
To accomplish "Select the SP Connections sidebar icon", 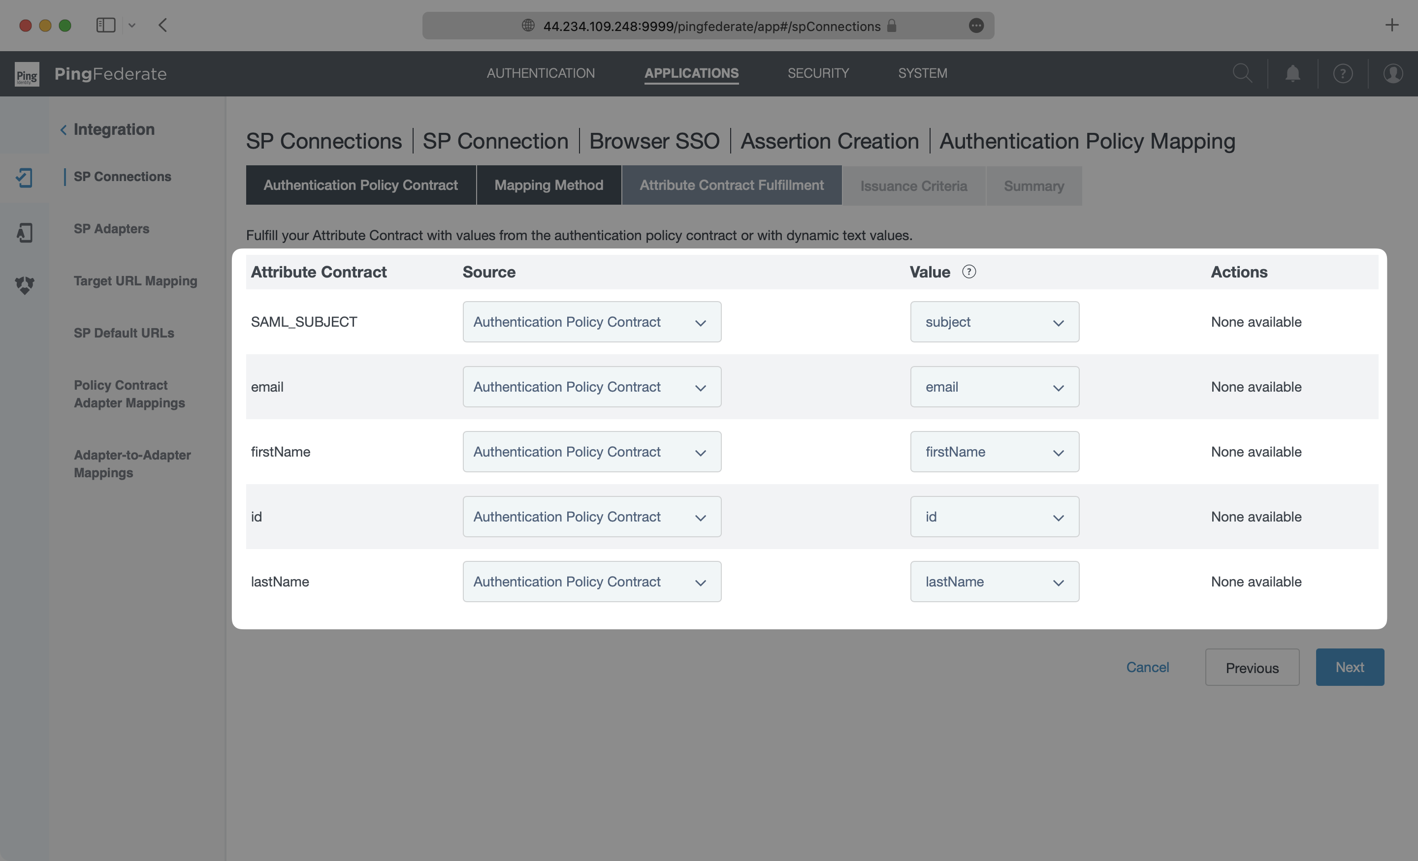I will pos(25,178).
